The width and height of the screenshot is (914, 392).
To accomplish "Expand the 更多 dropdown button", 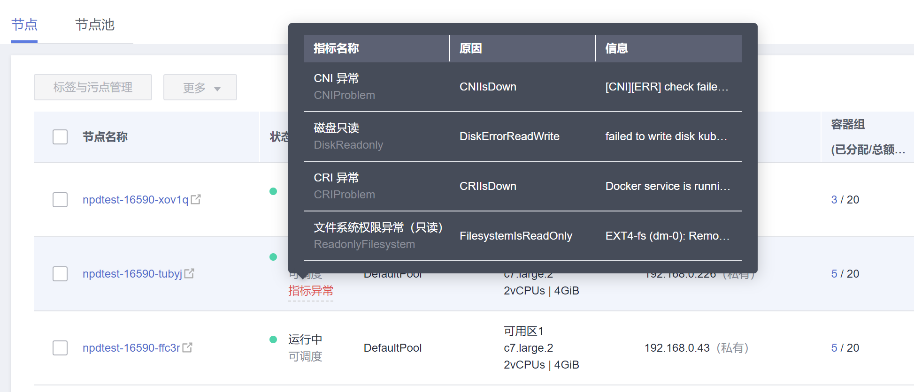I will pos(200,87).
